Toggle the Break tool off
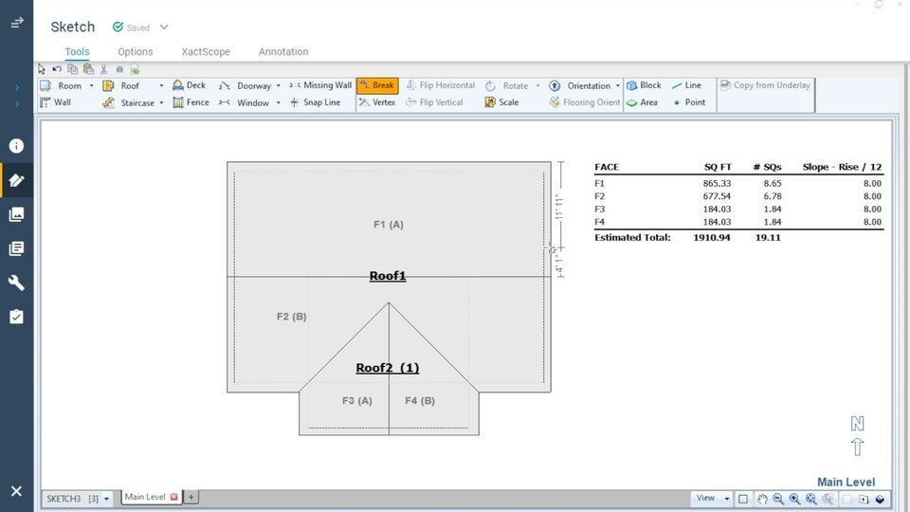910x512 pixels. click(376, 85)
